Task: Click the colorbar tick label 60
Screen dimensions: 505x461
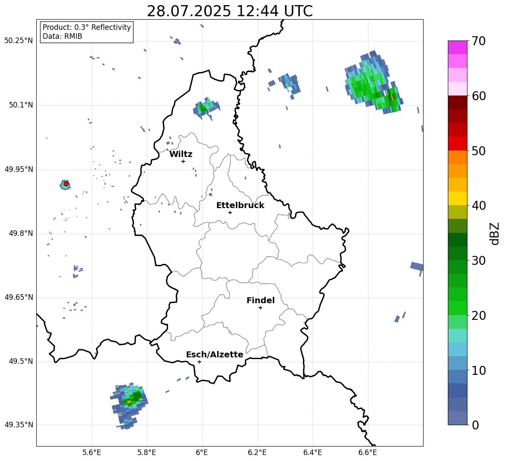Action: tap(479, 96)
